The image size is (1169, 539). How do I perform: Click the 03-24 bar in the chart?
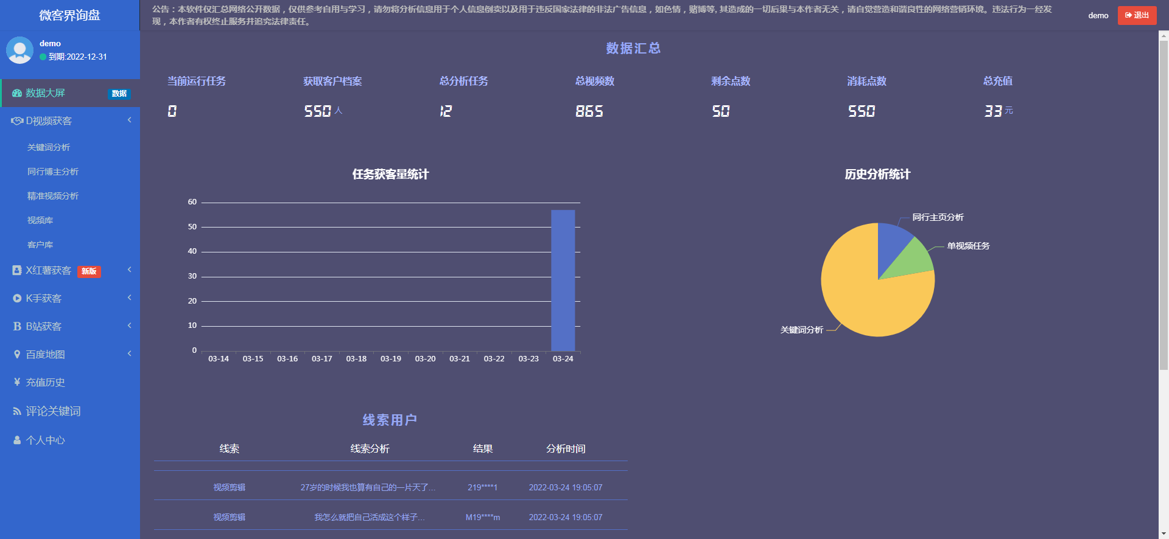(x=563, y=280)
